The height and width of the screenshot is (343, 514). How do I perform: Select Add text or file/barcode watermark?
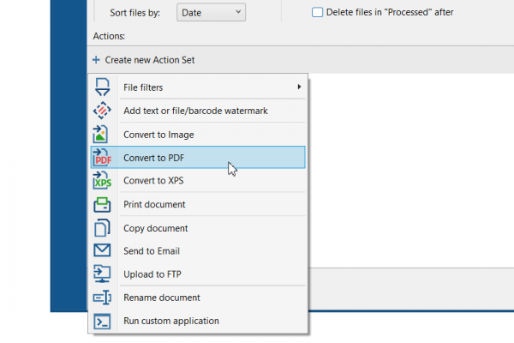tap(195, 111)
